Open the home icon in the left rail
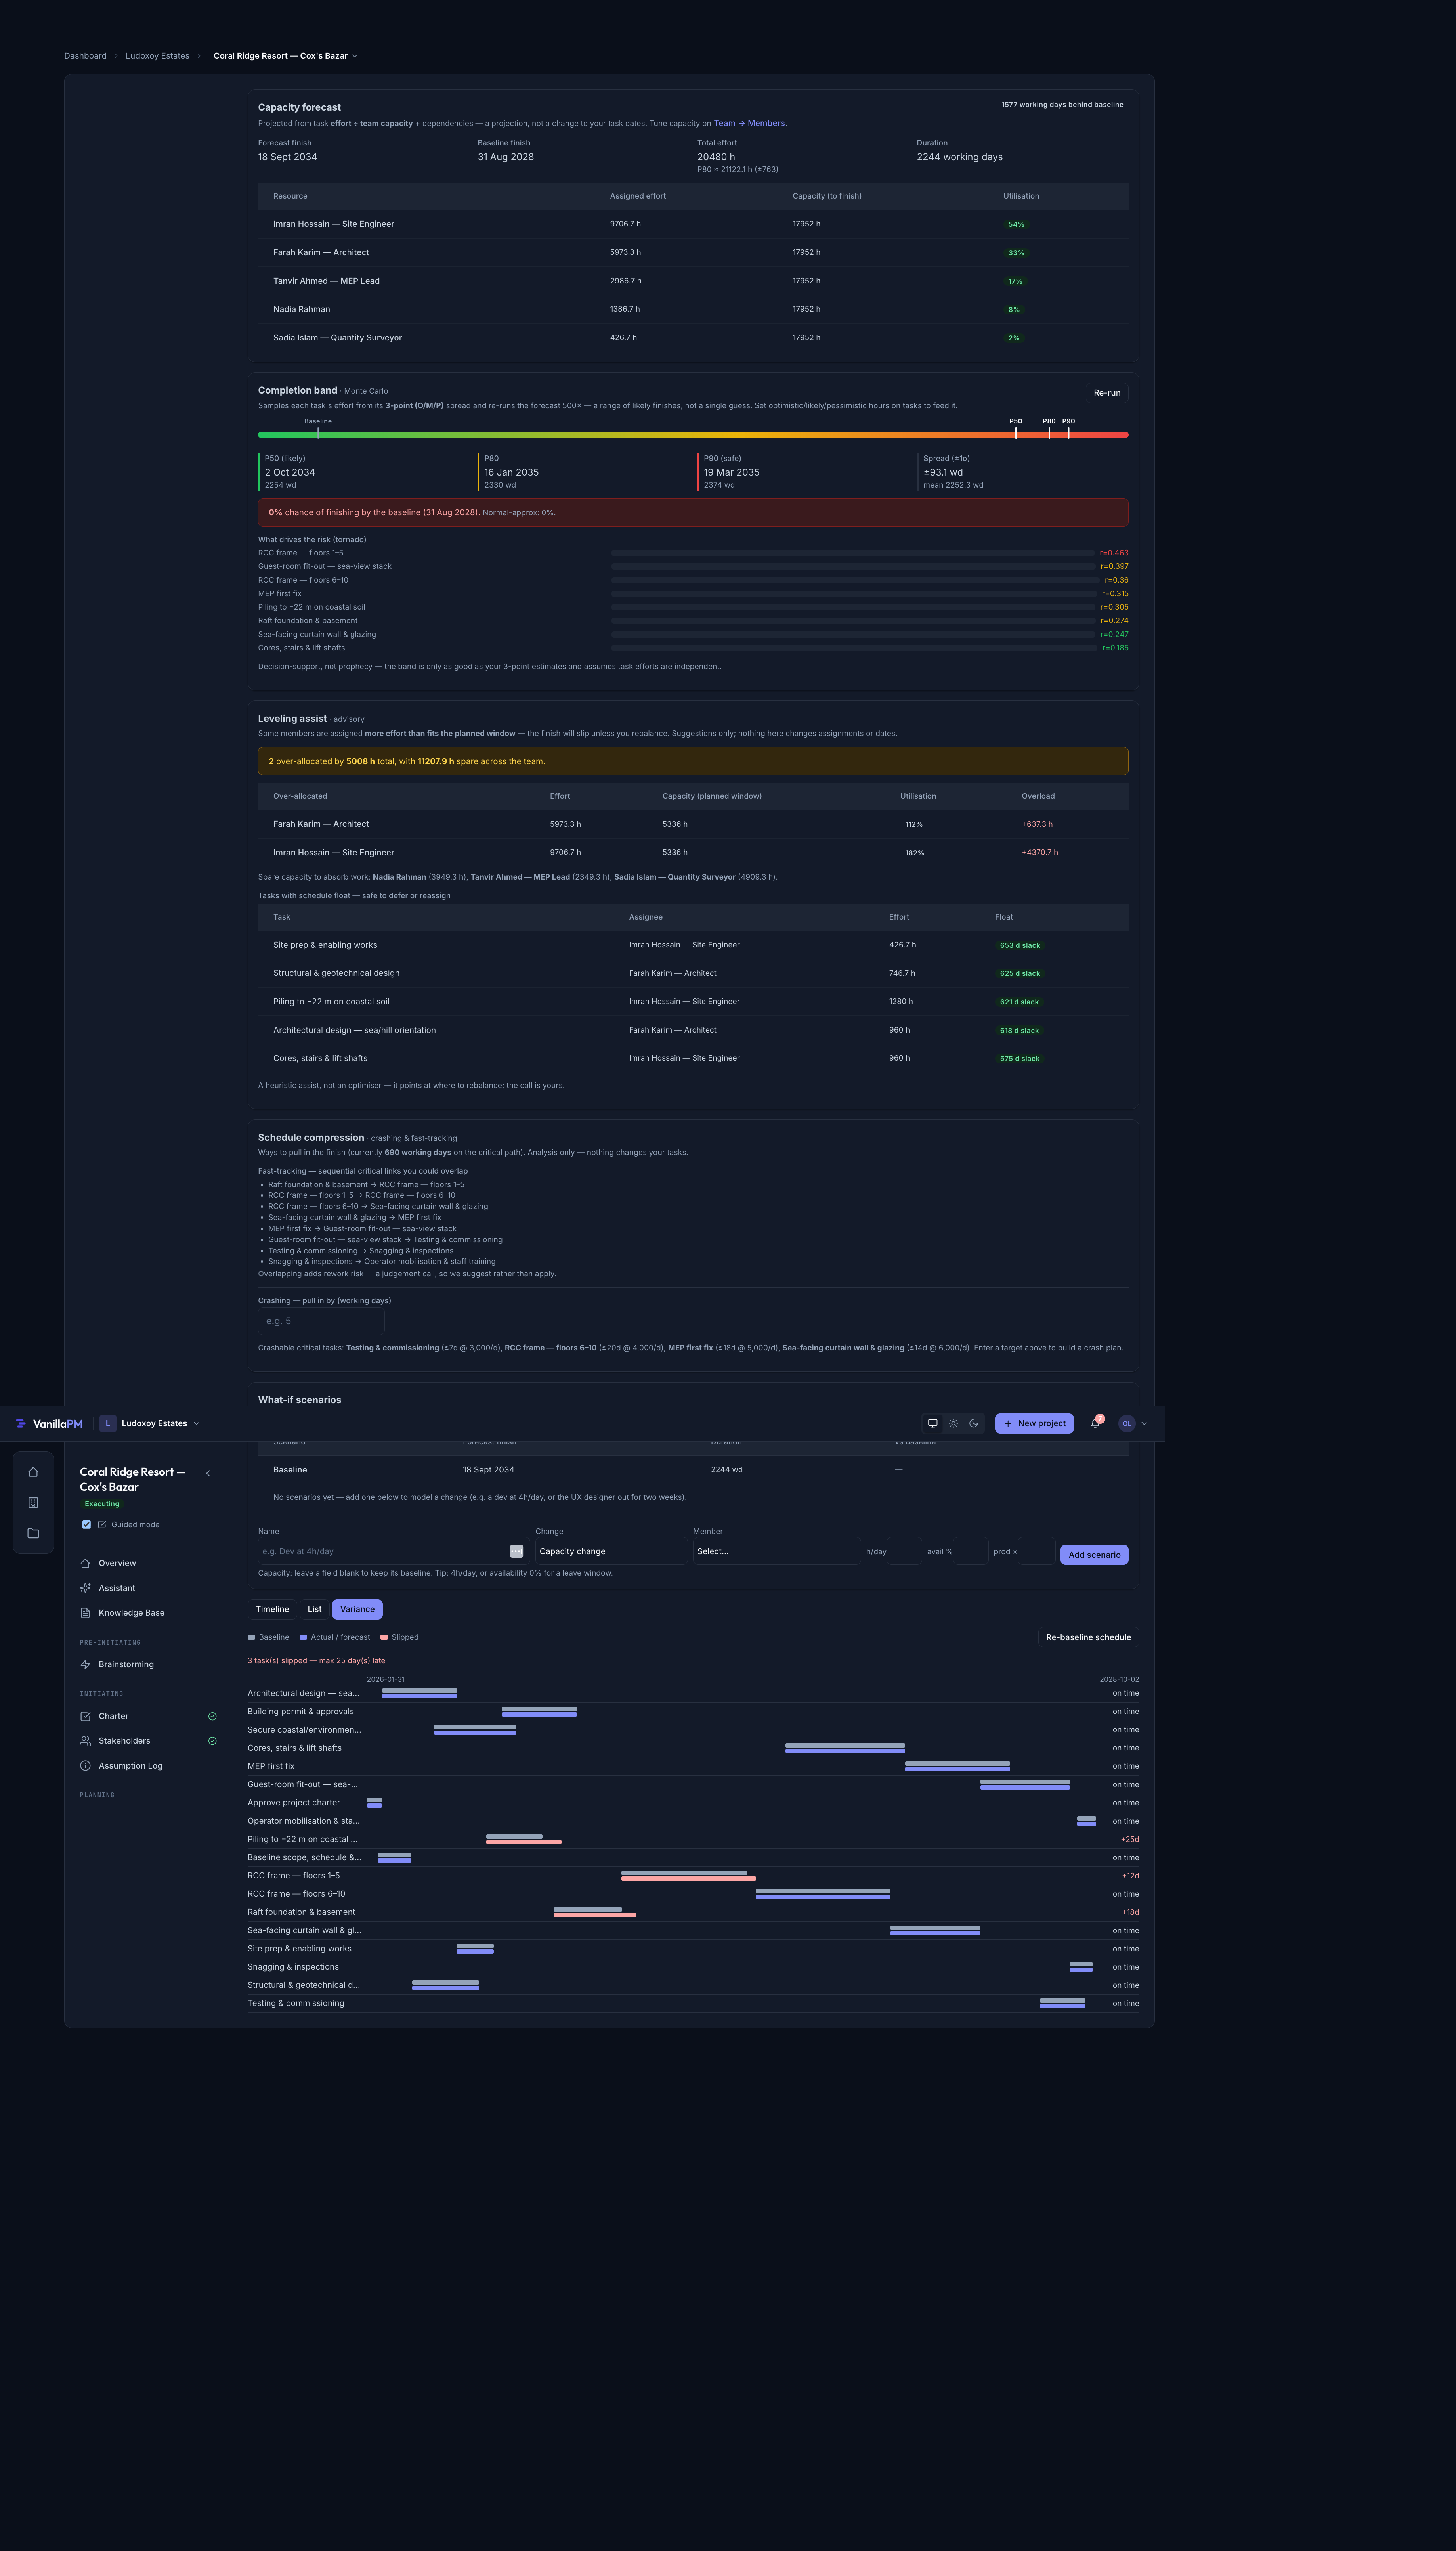 pyautogui.click(x=33, y=1472)
